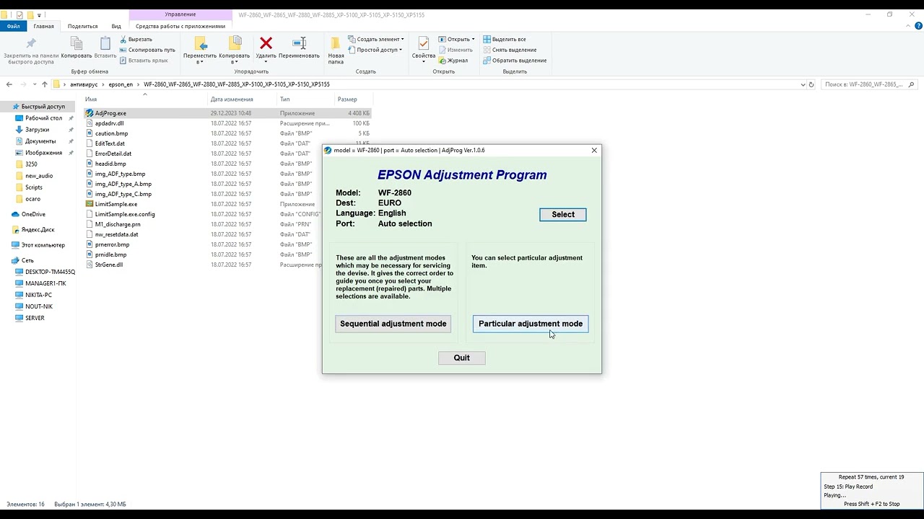Screen dimensions: 924x519
Task: Open Рабочий стол in navigation pane
Action: pos(43,118)
